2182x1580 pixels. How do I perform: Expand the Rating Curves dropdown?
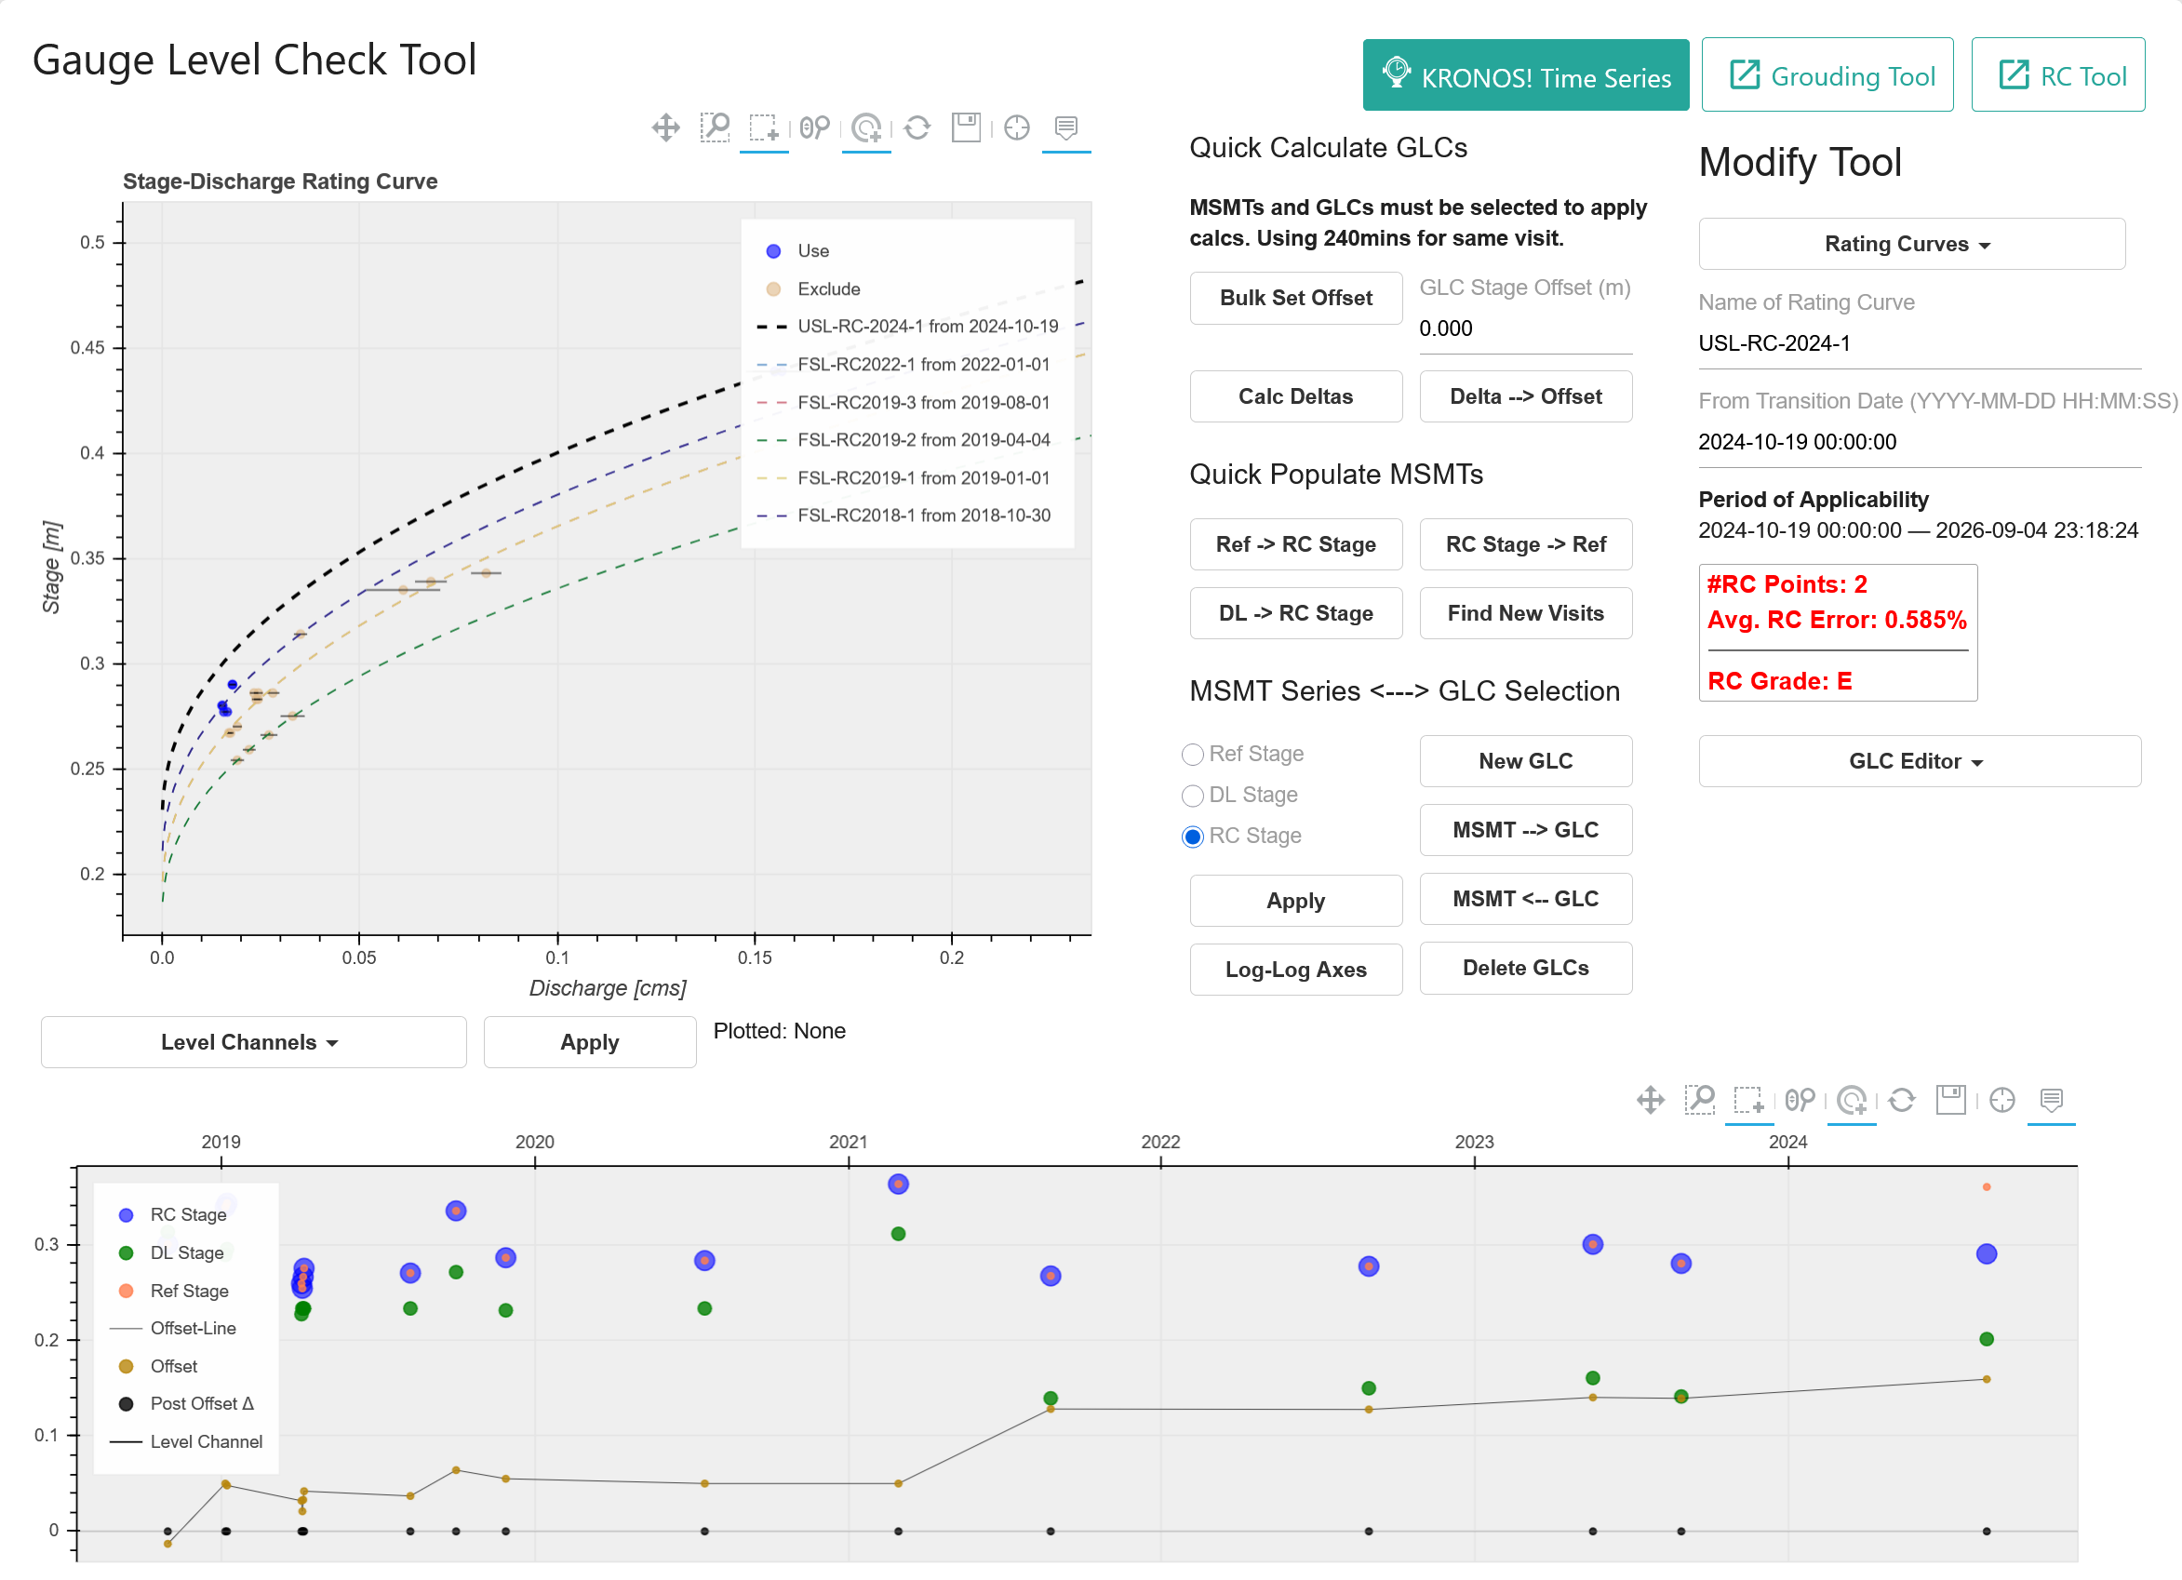tap(1911, 245)
